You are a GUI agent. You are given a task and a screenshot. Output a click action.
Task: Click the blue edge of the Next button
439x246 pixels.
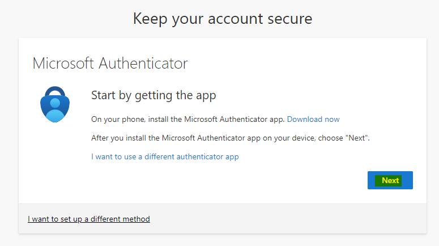[407, 180]
